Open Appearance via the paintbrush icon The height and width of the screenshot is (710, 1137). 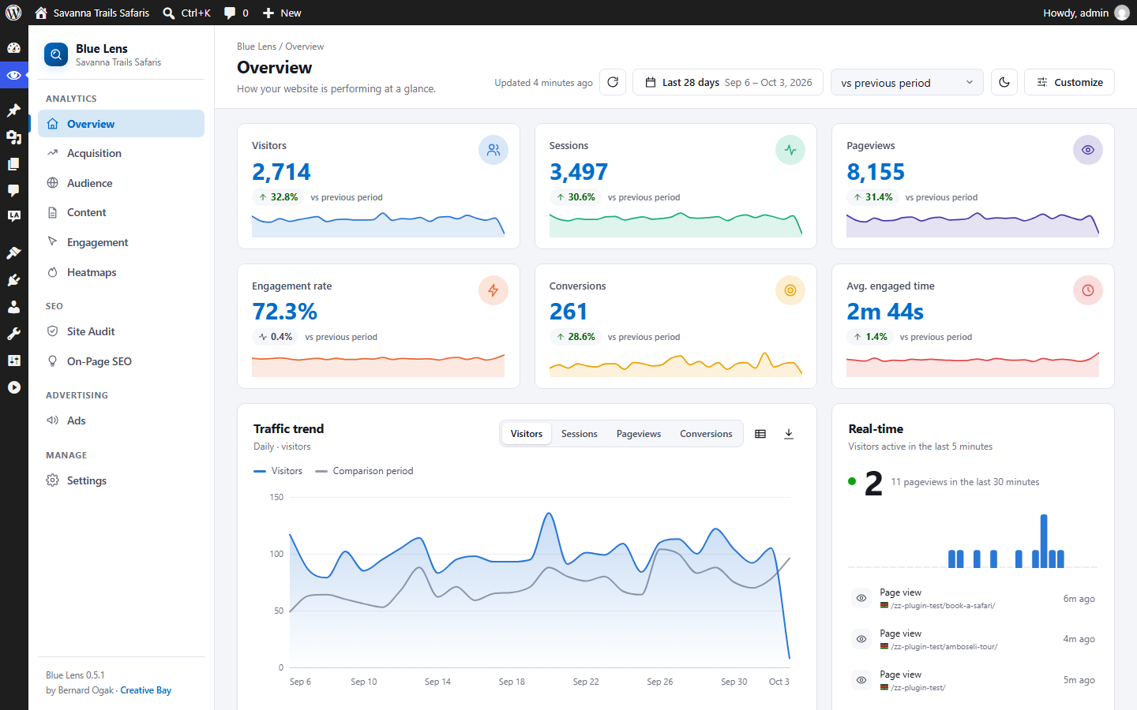(x=13, y=252)
